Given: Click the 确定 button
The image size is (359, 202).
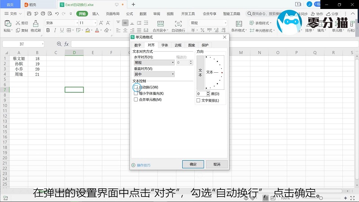Looking at the screenshot, I should [x=193, y=164].
